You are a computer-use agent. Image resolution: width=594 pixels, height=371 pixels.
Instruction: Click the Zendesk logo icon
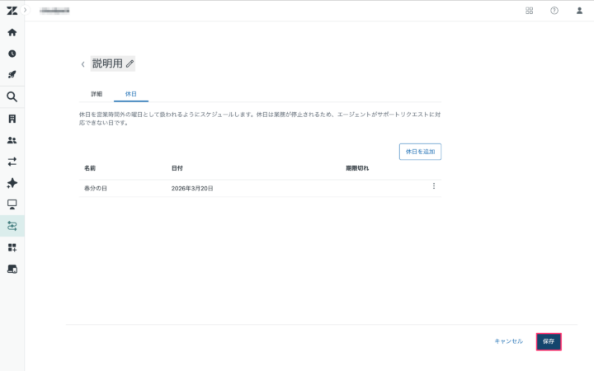(x=12, y=10)
